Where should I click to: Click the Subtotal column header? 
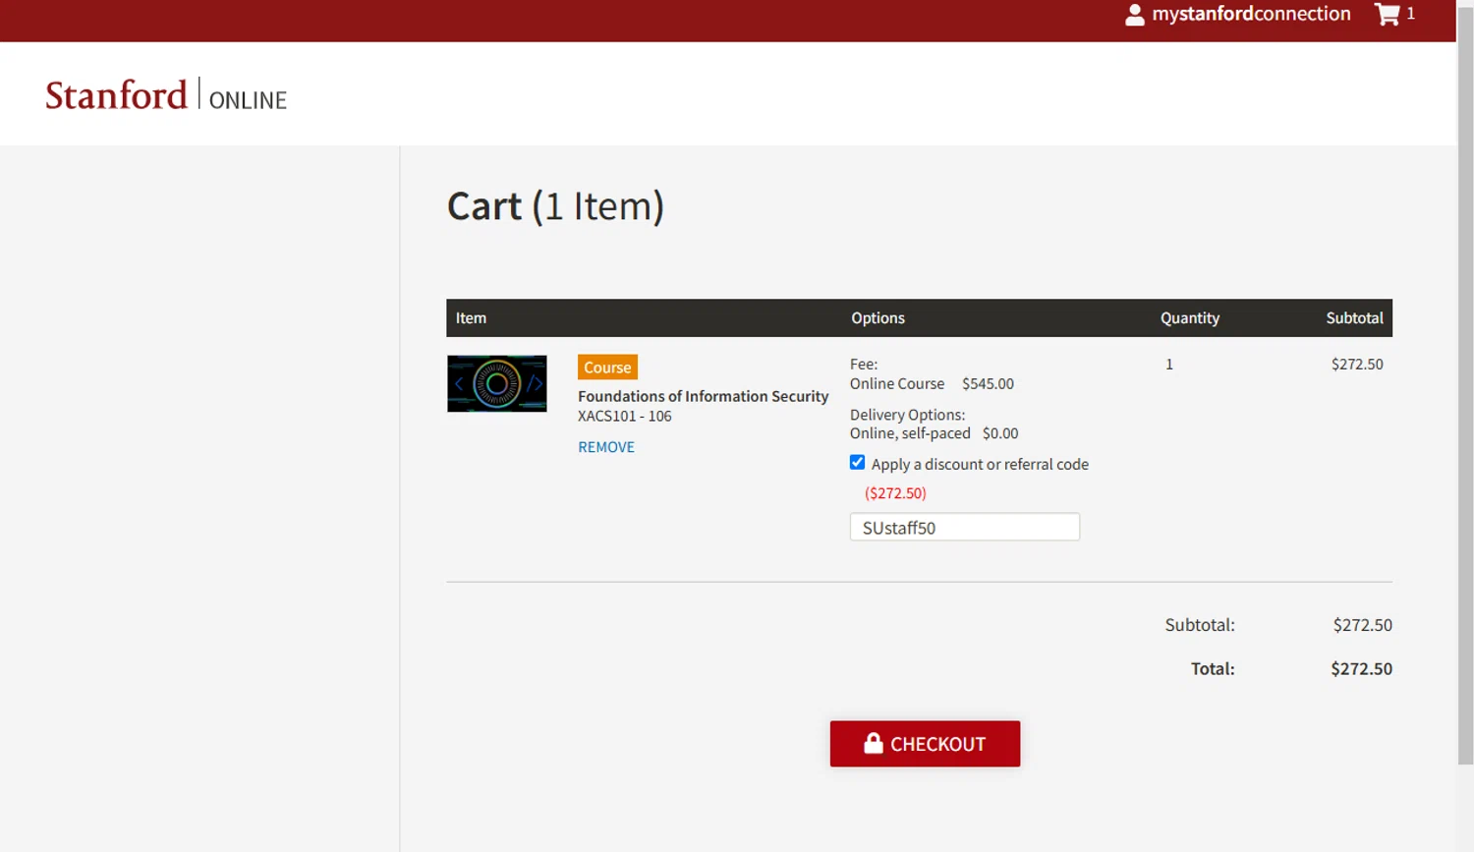1354,318
